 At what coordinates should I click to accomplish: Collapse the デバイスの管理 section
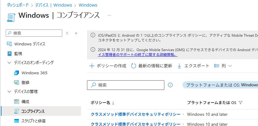9,91
